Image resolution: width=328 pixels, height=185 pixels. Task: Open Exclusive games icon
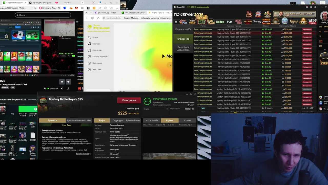pos(248,22)
